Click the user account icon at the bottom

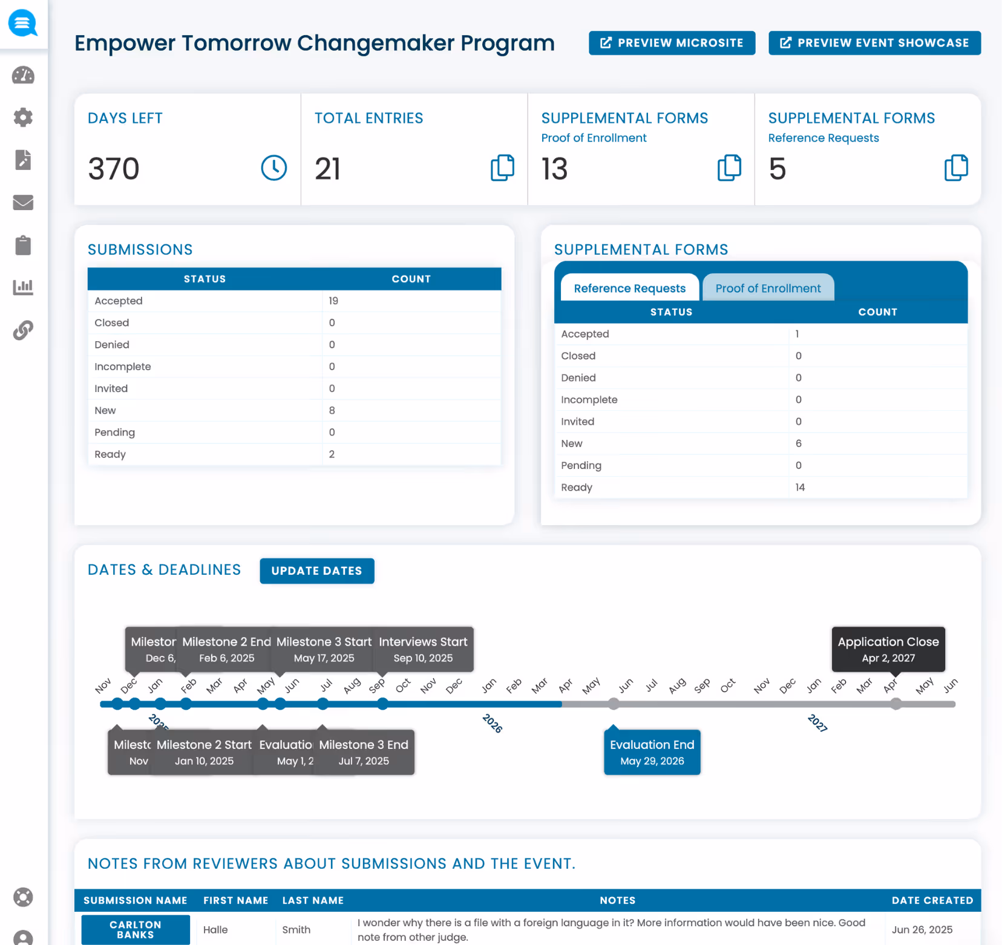click(23, 937)
